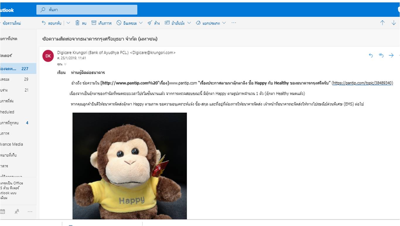
Task: Click the search magnifier icon
Action: [x=43, y=10]
